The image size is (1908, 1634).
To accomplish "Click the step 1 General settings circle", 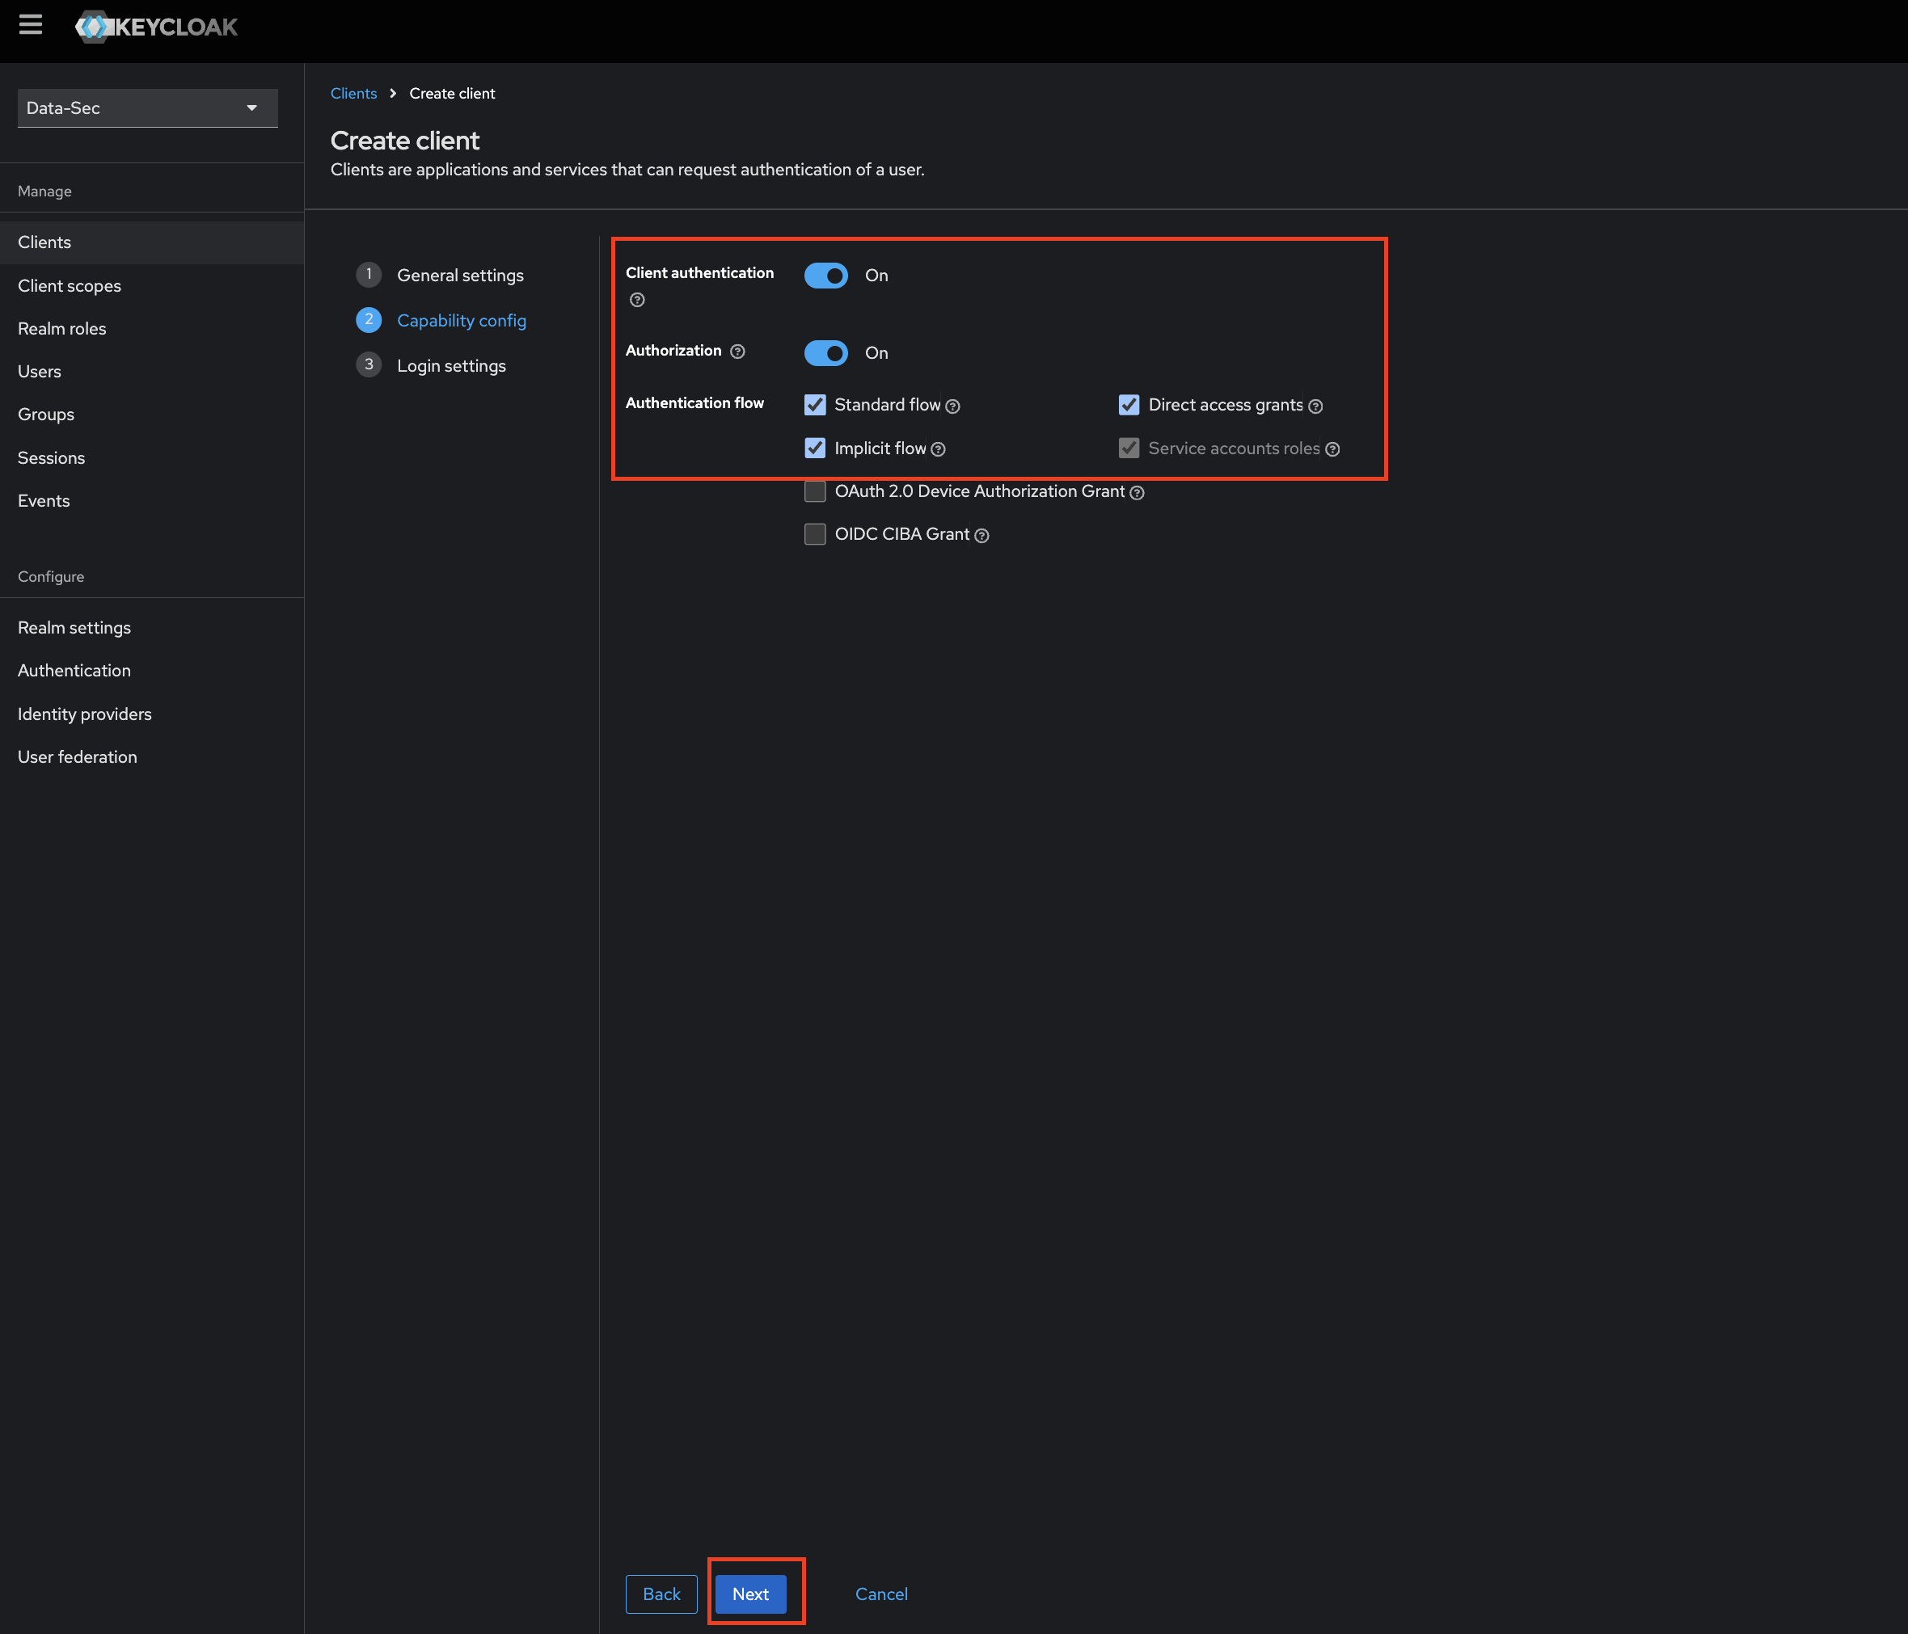I will [369, 274].
